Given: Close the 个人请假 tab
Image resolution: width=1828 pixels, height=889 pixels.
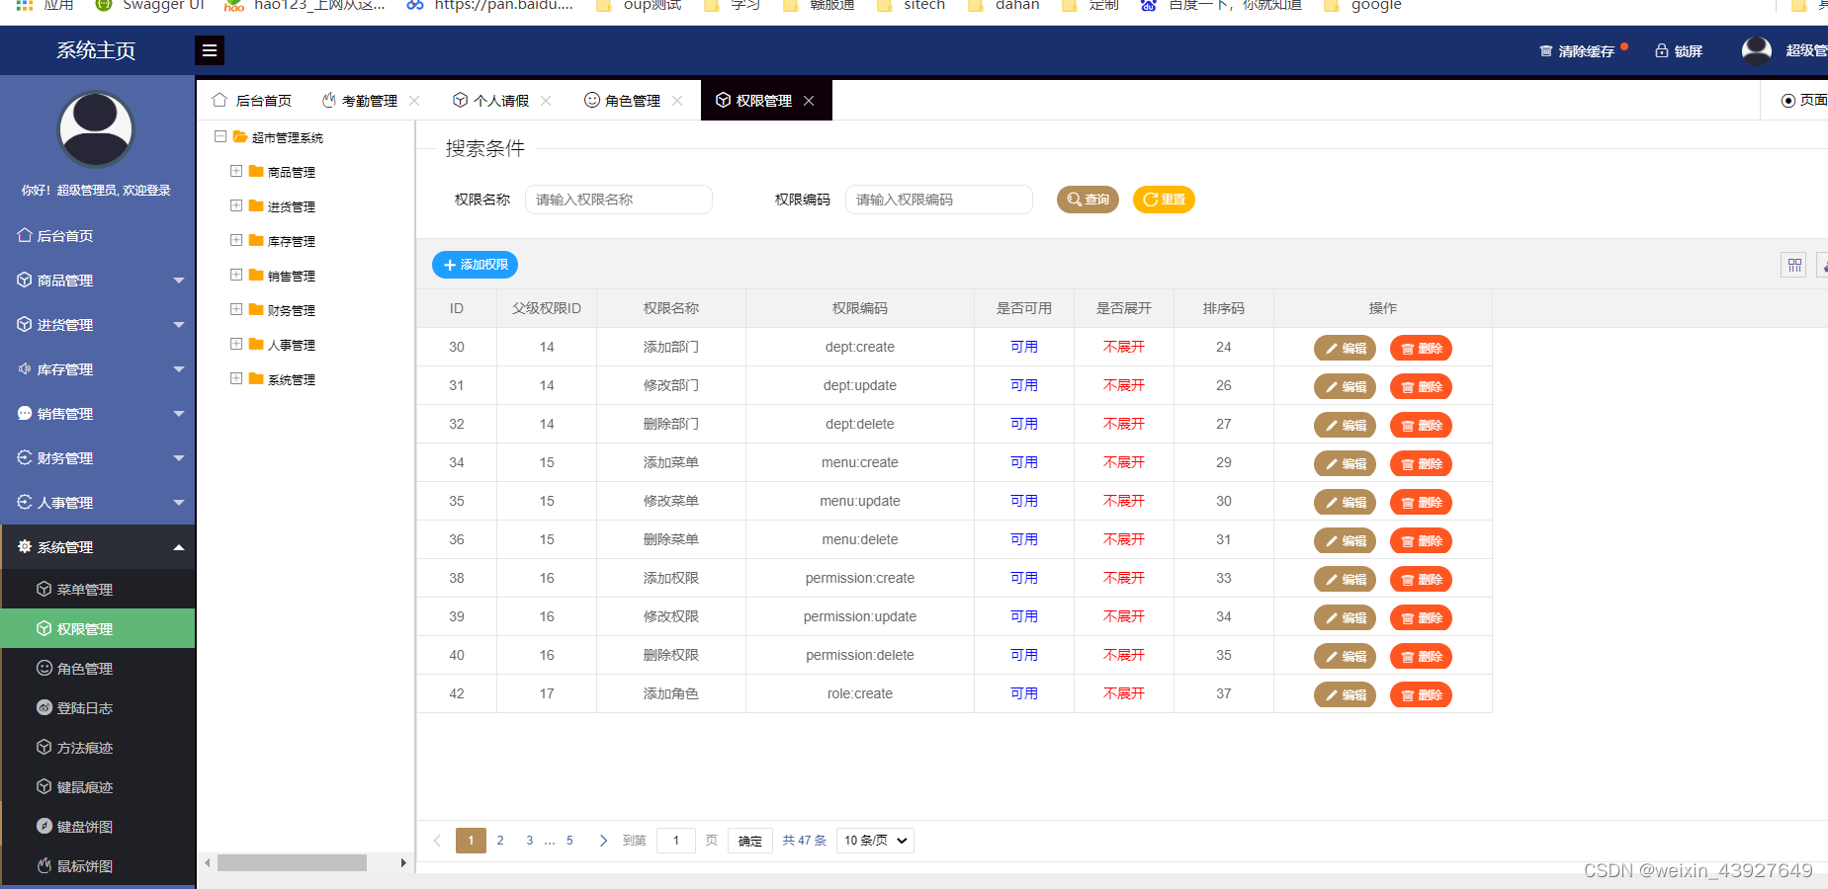Looking at the screenshot, I should point(546,101).
